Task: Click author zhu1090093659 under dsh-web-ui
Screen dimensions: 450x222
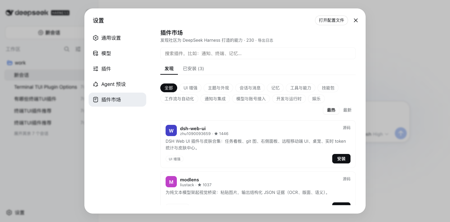Action: point(195,134)
